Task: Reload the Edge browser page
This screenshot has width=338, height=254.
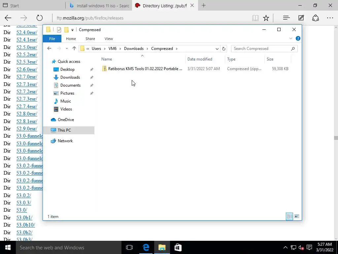Action: click(40, 18)
